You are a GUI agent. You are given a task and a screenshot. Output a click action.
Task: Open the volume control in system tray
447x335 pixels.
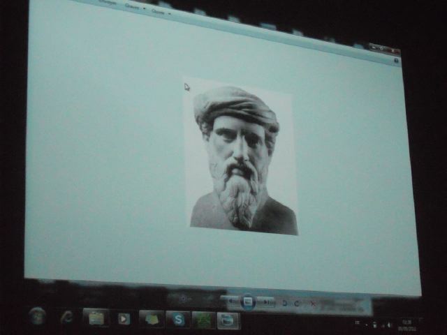[x=388, y=325]
